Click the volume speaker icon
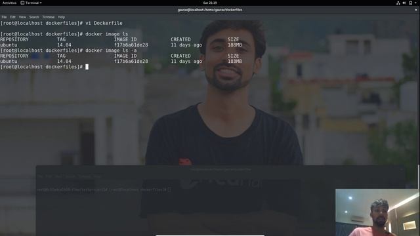Screen dimensions: 420x236 click(404, 3)
